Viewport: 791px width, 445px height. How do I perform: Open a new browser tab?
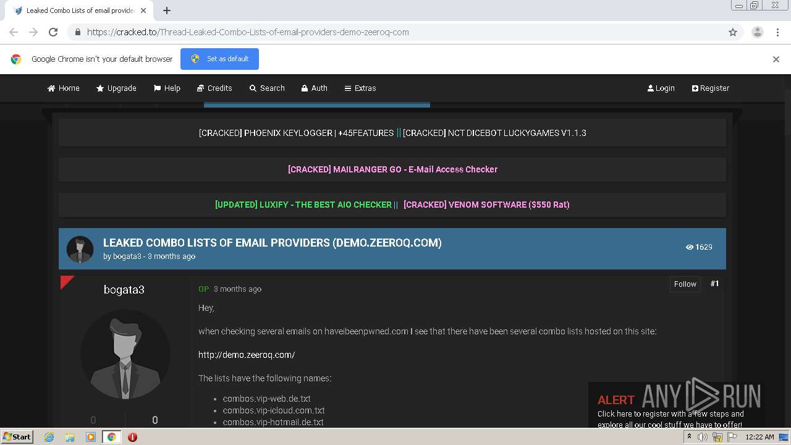[x=167, y=11]
